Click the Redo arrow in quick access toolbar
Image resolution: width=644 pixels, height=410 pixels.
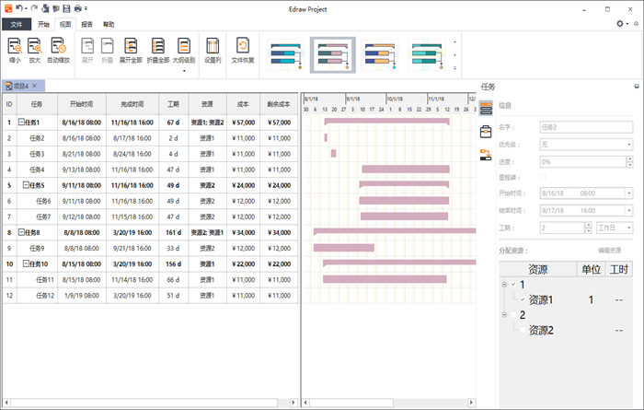pos(35,8)
